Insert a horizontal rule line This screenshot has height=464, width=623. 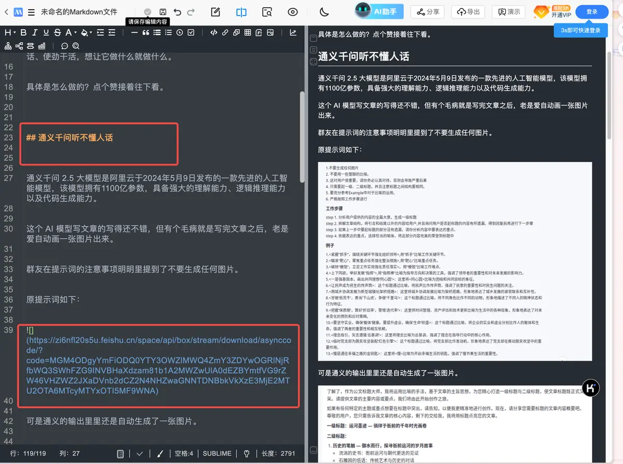[x=134, y=33]
